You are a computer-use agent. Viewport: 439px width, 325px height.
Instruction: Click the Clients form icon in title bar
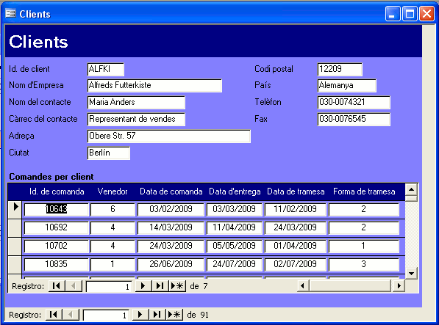10,13
